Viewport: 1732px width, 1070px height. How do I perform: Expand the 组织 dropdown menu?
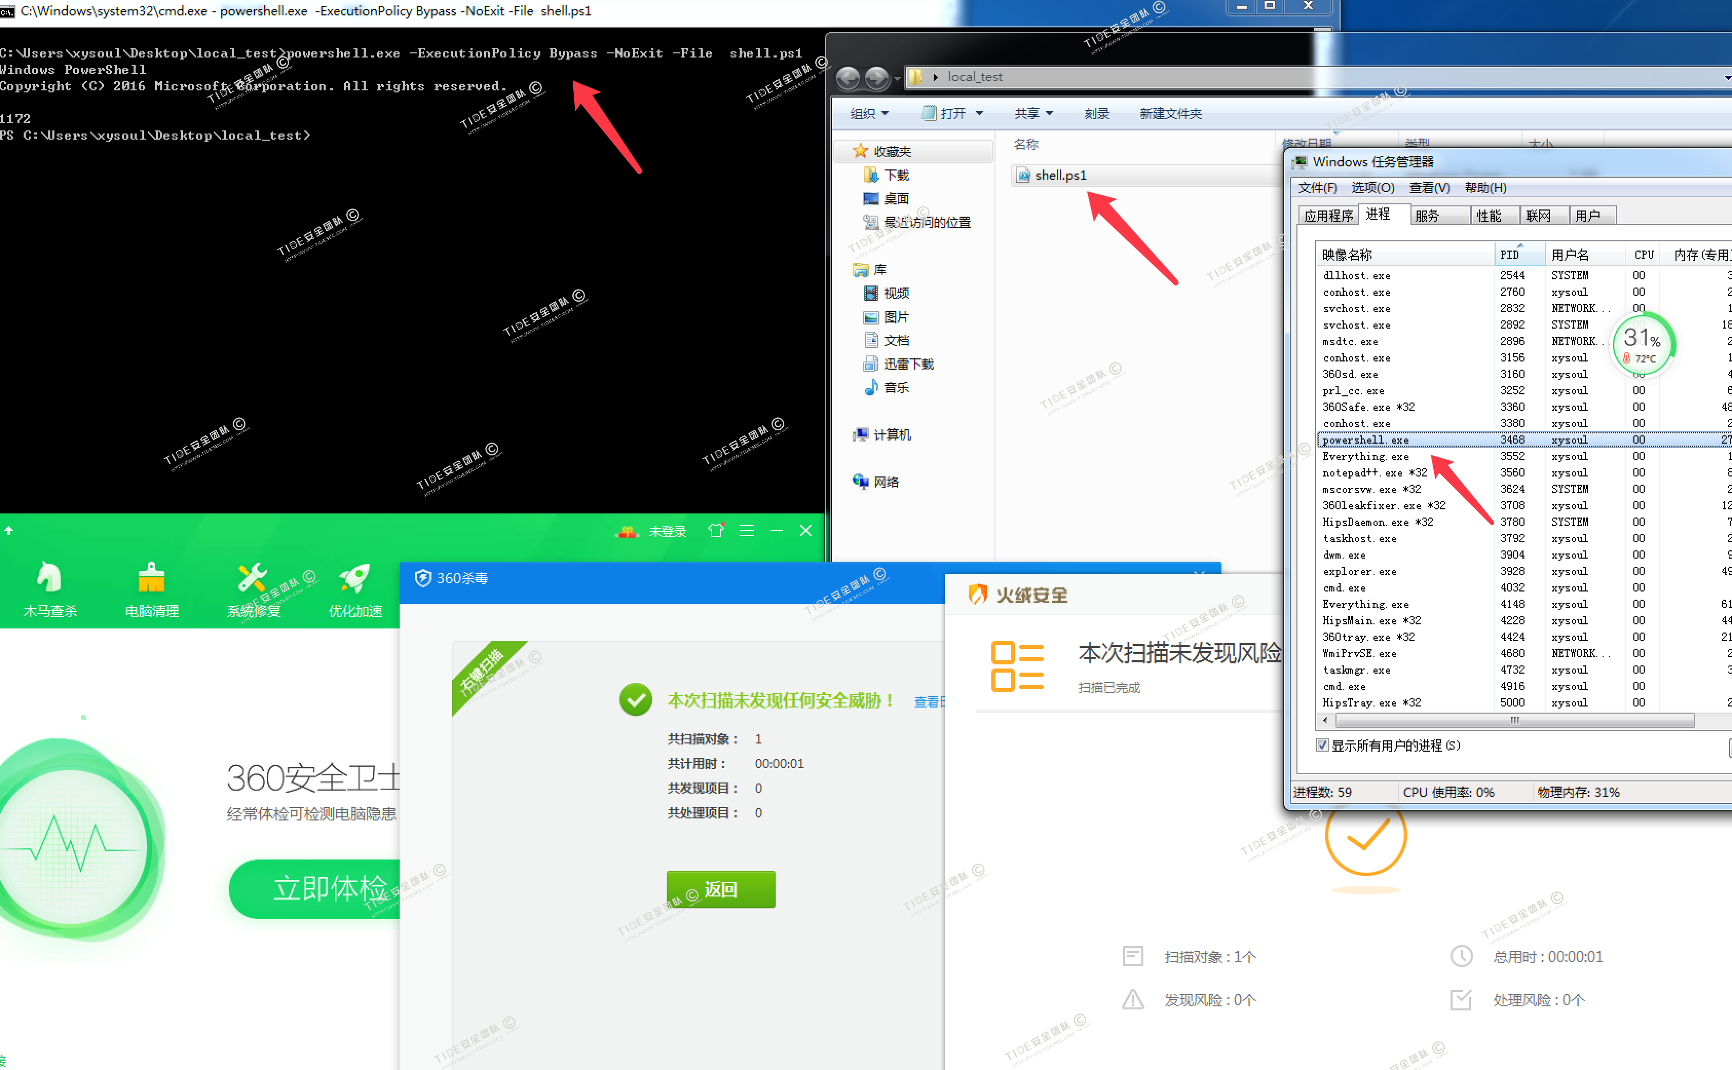coord(869,113)
